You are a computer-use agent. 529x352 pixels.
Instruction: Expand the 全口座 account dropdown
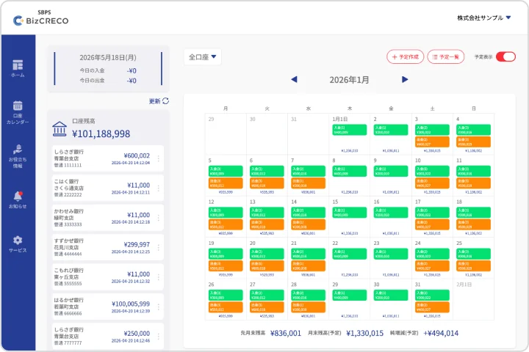pos(203,57)
